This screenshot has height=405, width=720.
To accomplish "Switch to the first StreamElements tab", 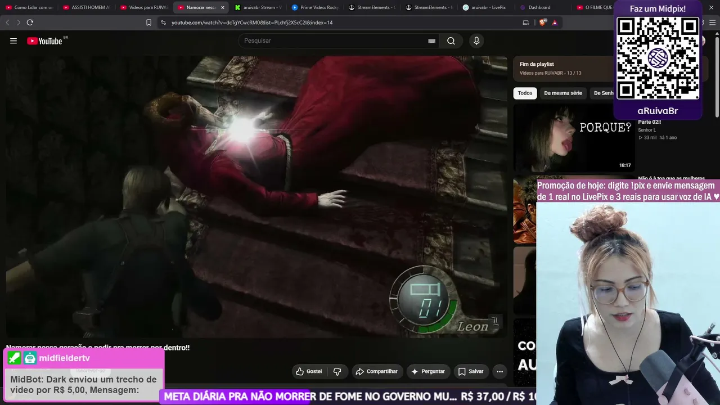I will pyautogui.click(x=373, y=7).
